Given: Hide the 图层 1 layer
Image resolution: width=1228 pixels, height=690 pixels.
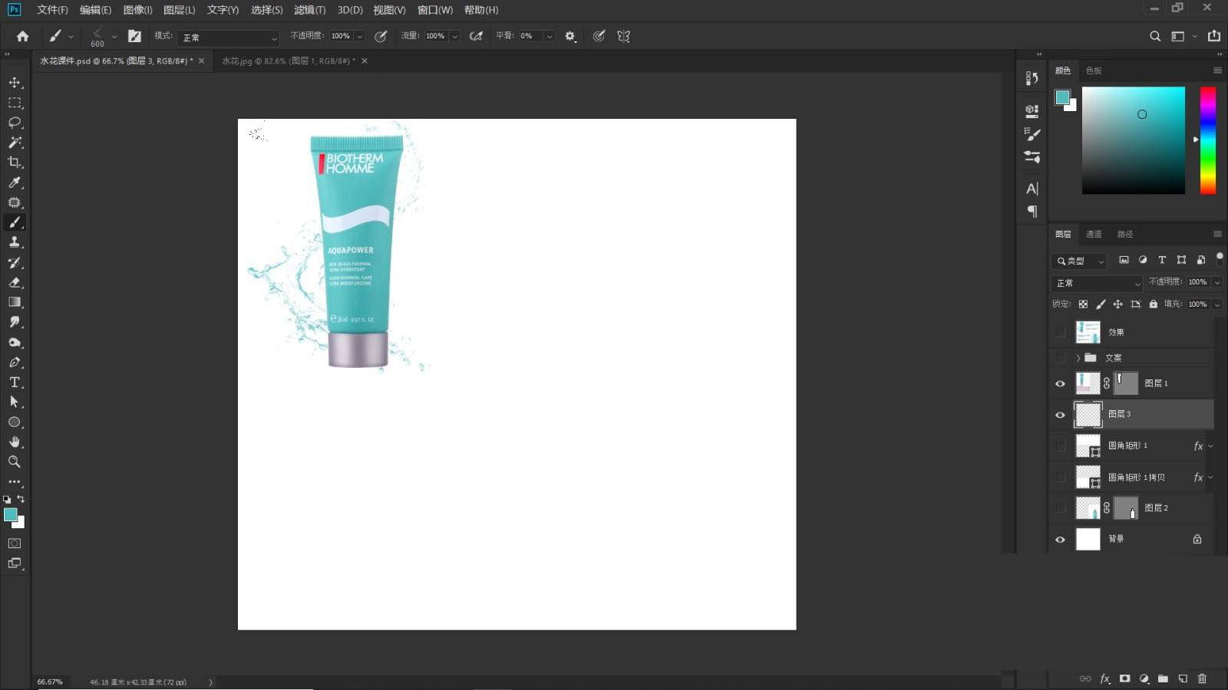Looking at the screenshot, I should tap(1060, 383).
